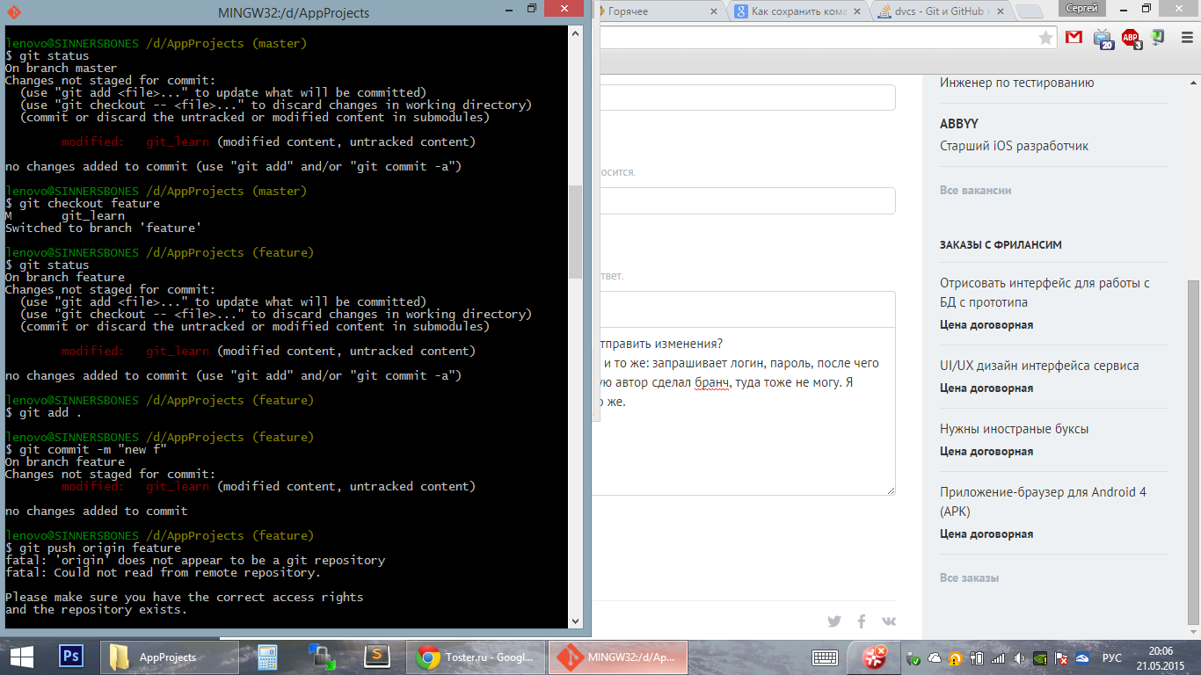Share via the Twitter icon
Screen dimensions: 1201x675
coord(834,621)
